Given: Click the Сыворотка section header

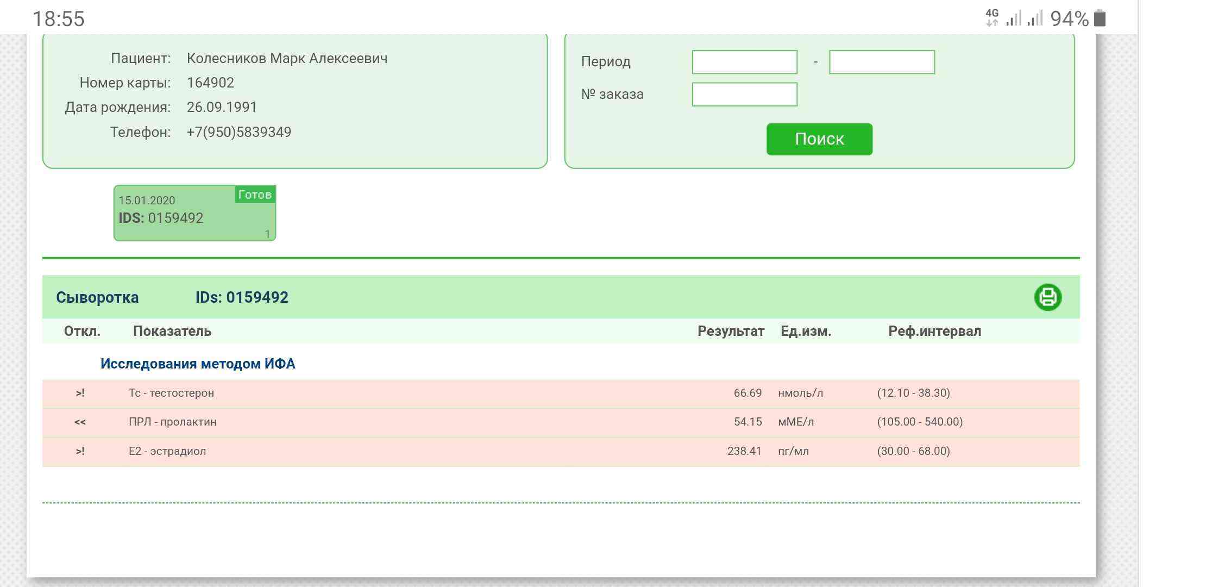Looking at the screenshot, I should [x=97, y=297].
